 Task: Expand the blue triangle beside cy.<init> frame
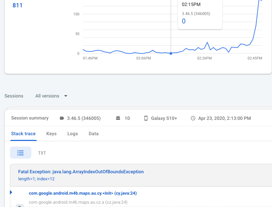(x=11, y=192)
